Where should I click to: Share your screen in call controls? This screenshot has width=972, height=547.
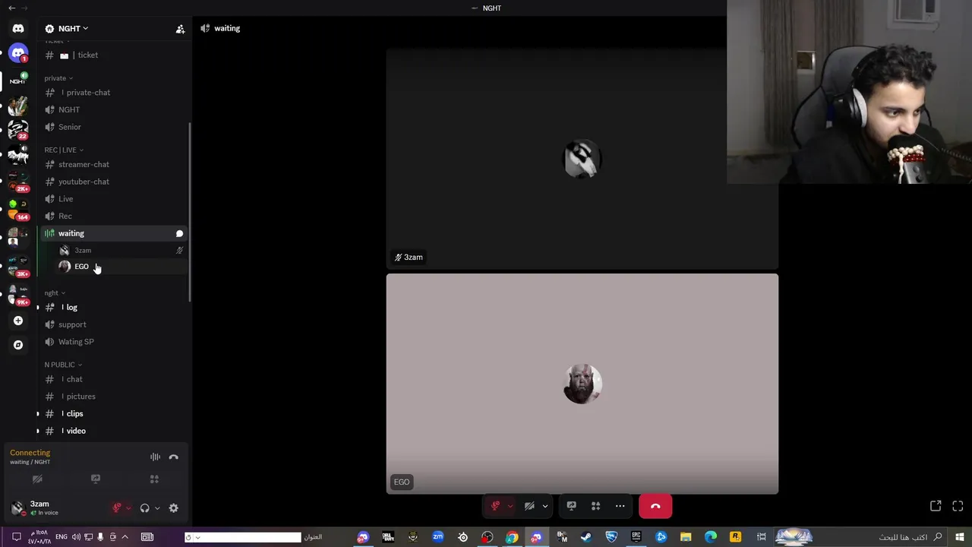point(572,506)
